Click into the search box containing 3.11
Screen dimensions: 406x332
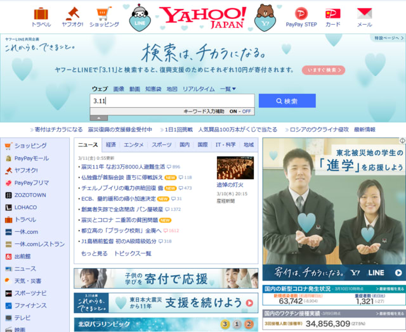[x=172, y=101]
